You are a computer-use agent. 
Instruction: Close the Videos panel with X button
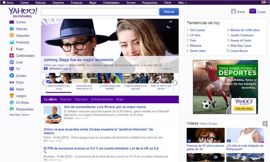click(x=265, y=124)
